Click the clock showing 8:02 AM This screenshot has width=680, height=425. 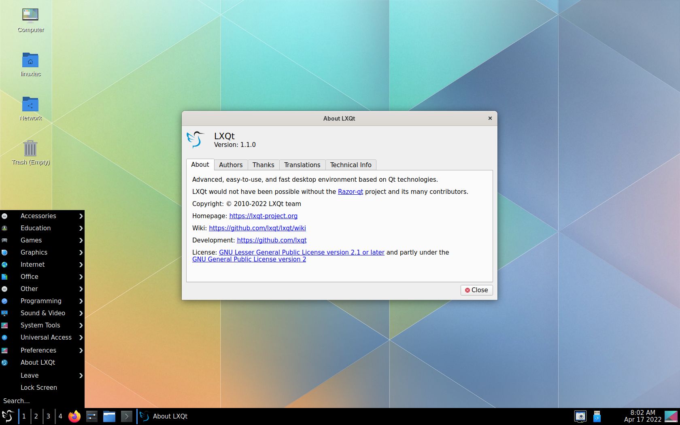pos(642,416)
